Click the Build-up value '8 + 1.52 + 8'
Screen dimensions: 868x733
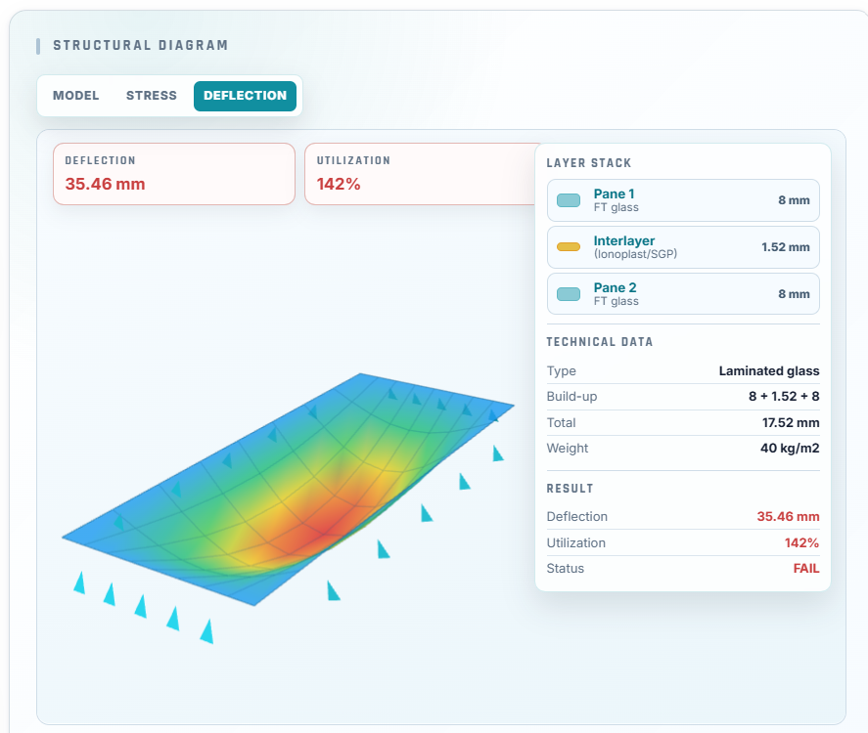point(784,397)
